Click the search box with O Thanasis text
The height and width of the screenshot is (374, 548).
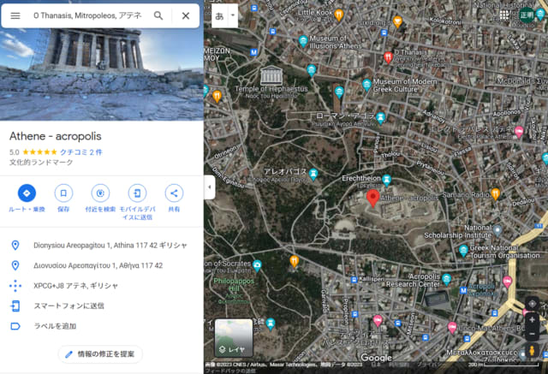pyautogui.click(x=87, y=15)
